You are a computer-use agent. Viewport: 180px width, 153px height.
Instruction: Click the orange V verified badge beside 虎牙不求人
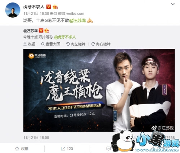[x=49, y=7]
